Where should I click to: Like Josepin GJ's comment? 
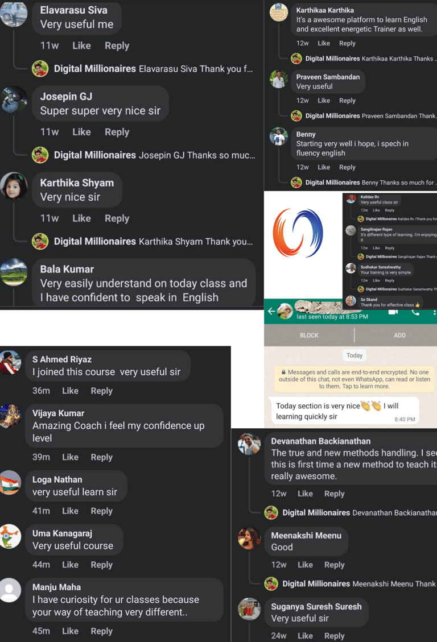click(x=81, y=132)
